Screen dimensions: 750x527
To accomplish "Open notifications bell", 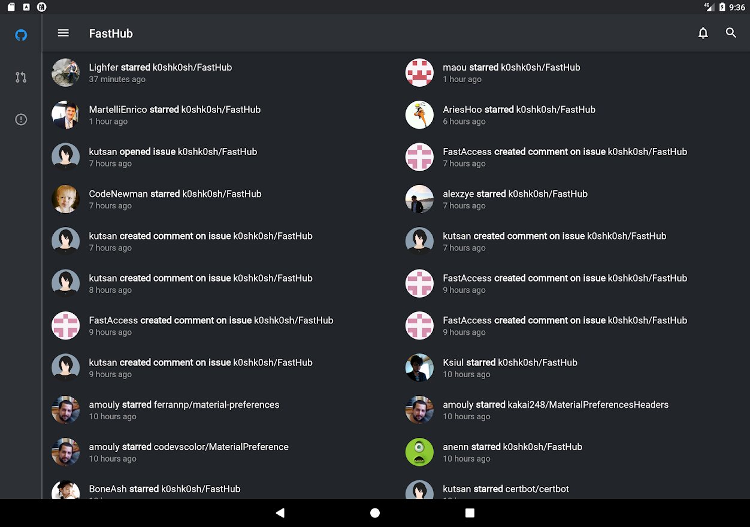I will (703, 33).
